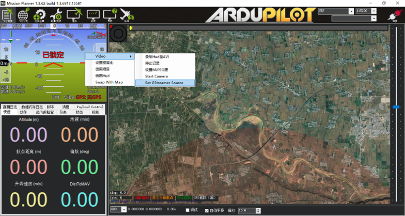The height and width of the screenshot is (216, 405).
Task: Choose Swap With Map from context menu
Action: click(109, 82)
